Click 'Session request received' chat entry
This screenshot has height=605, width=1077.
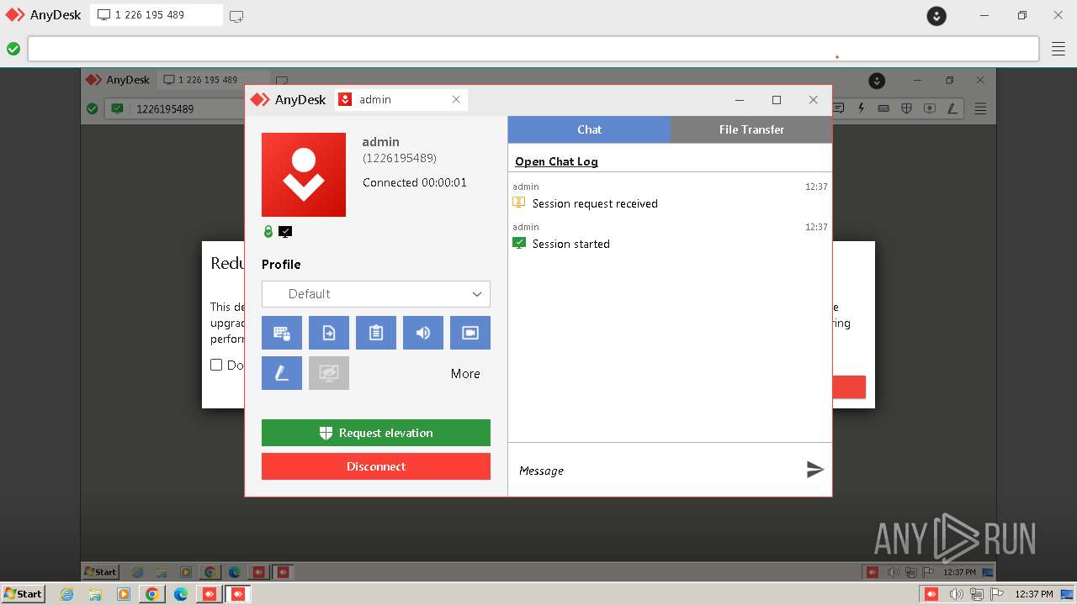click(595, 203)
